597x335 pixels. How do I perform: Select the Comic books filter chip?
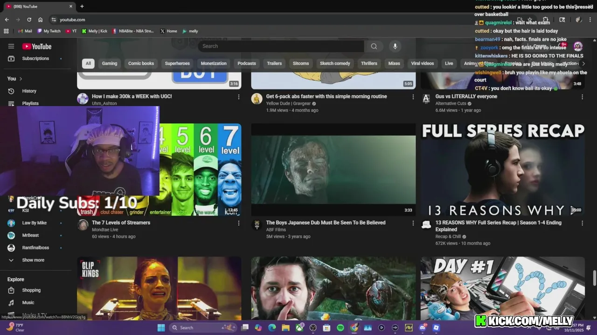coord(141,63)
